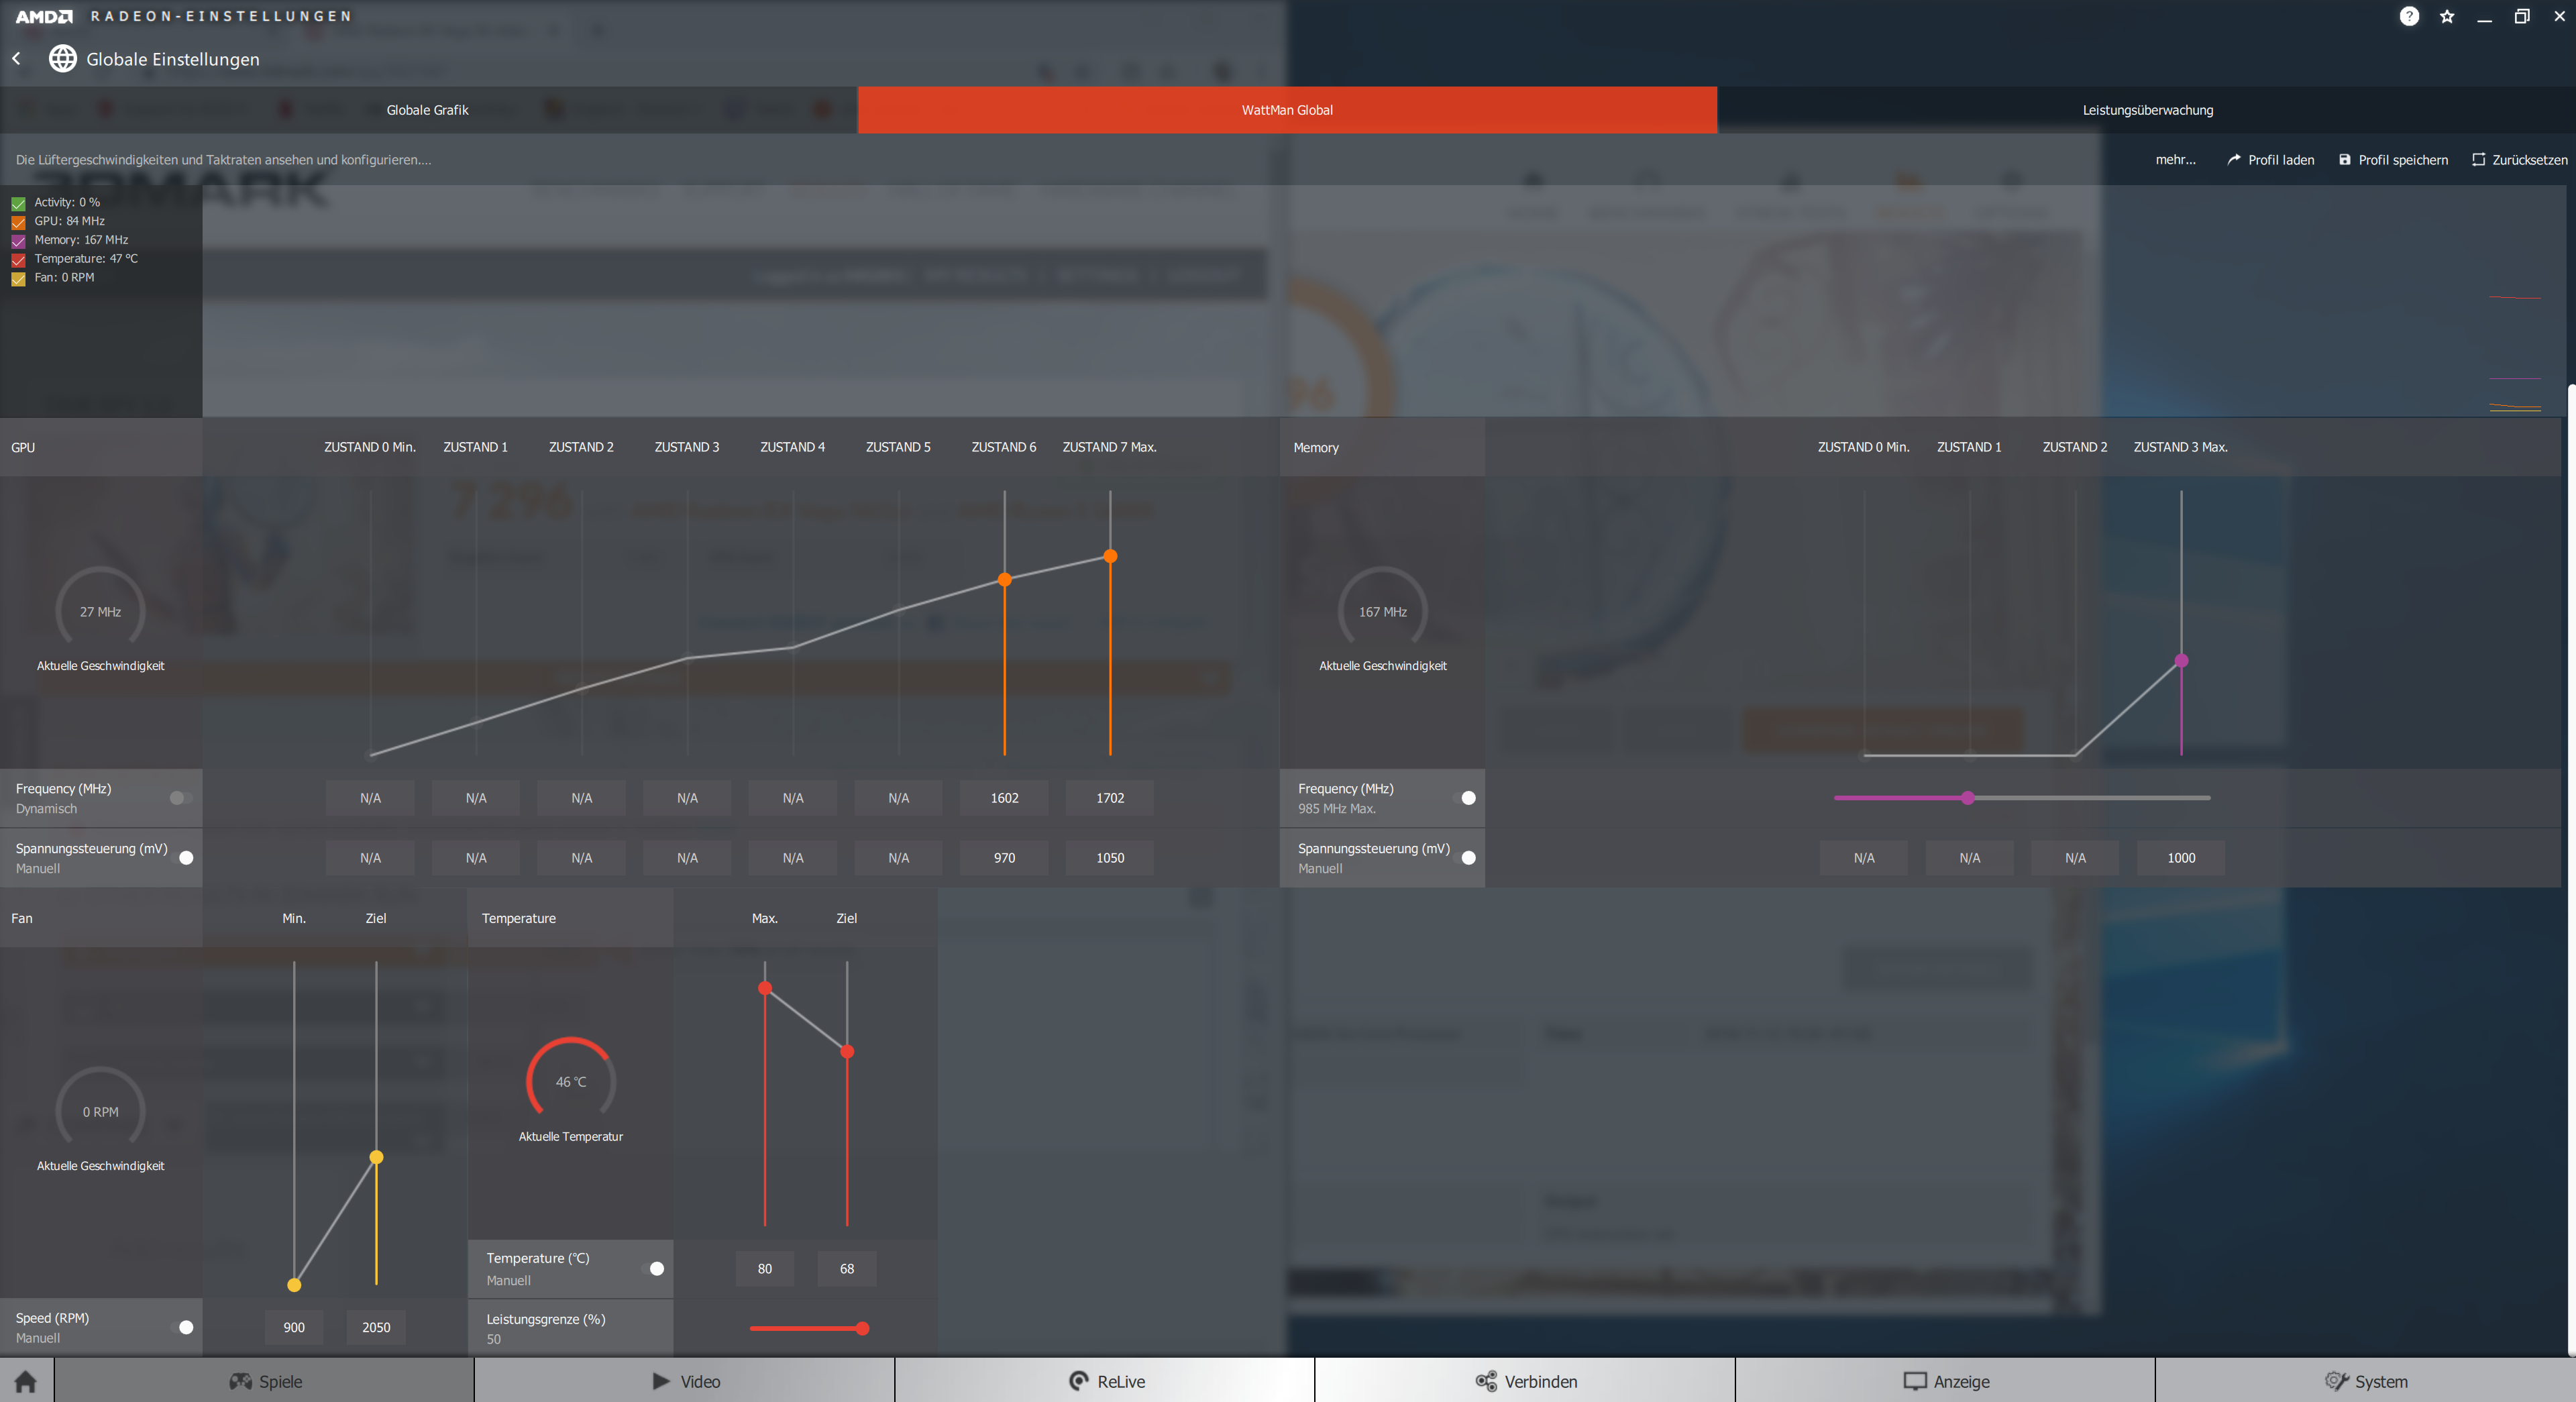Toggle GPU Frequency Dynamisch switch
2576x1402 pixels.
(x=180, y=798)
